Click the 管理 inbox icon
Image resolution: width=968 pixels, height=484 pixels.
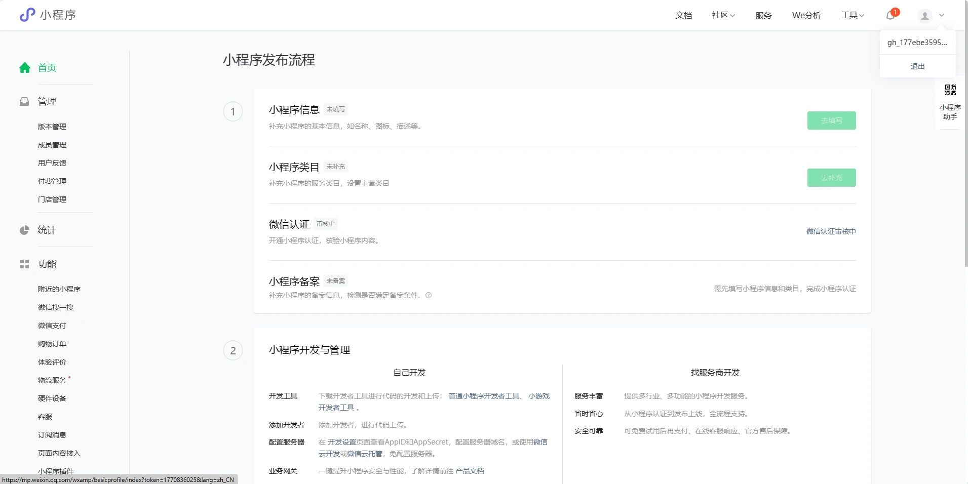pyautogui.click(x=24, y=102)
